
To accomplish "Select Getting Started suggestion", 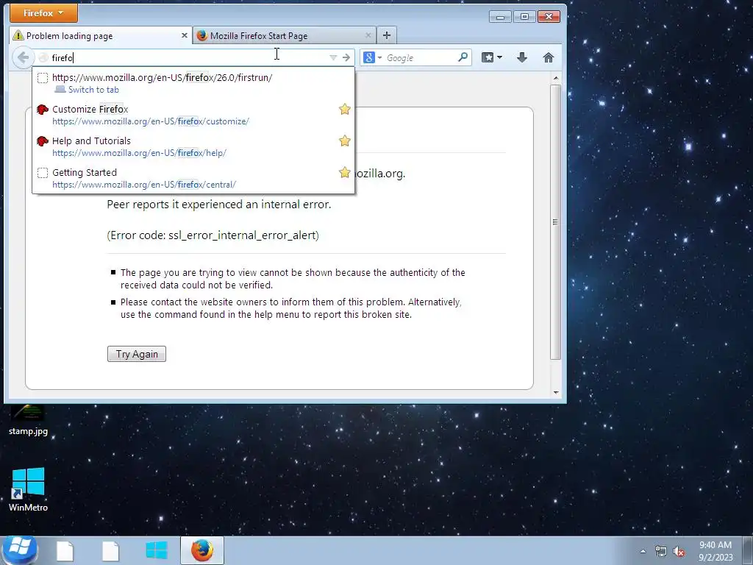I will [x=193, y=178].
